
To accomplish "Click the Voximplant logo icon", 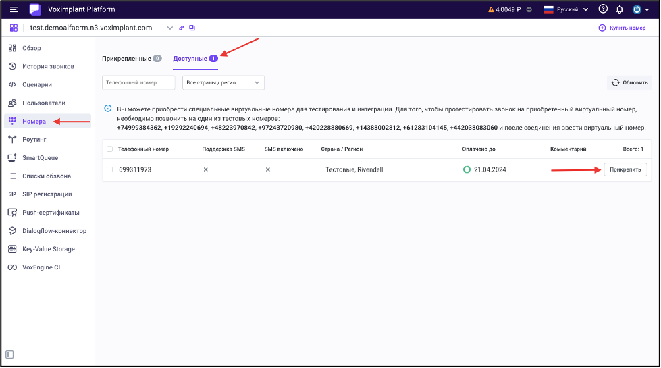I will pyautogui.click(x=35, y=9).
